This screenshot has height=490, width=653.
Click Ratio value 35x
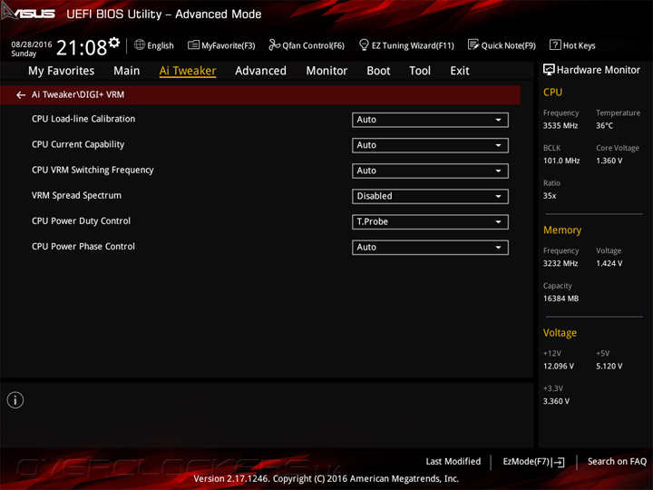(550, 196)
